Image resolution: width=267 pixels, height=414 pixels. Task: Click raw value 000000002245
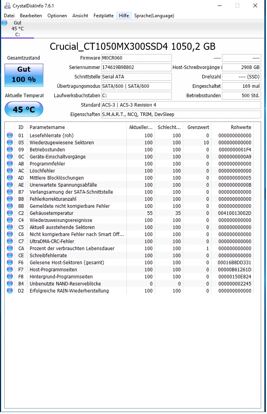(235, 284)
